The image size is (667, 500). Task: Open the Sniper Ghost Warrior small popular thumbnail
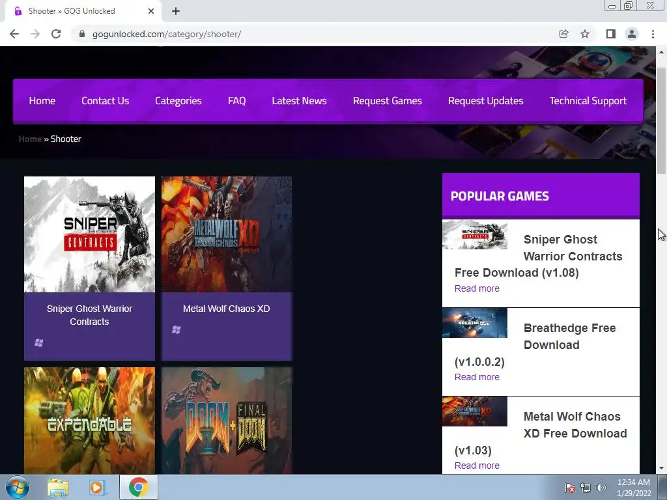click(475, 234)
